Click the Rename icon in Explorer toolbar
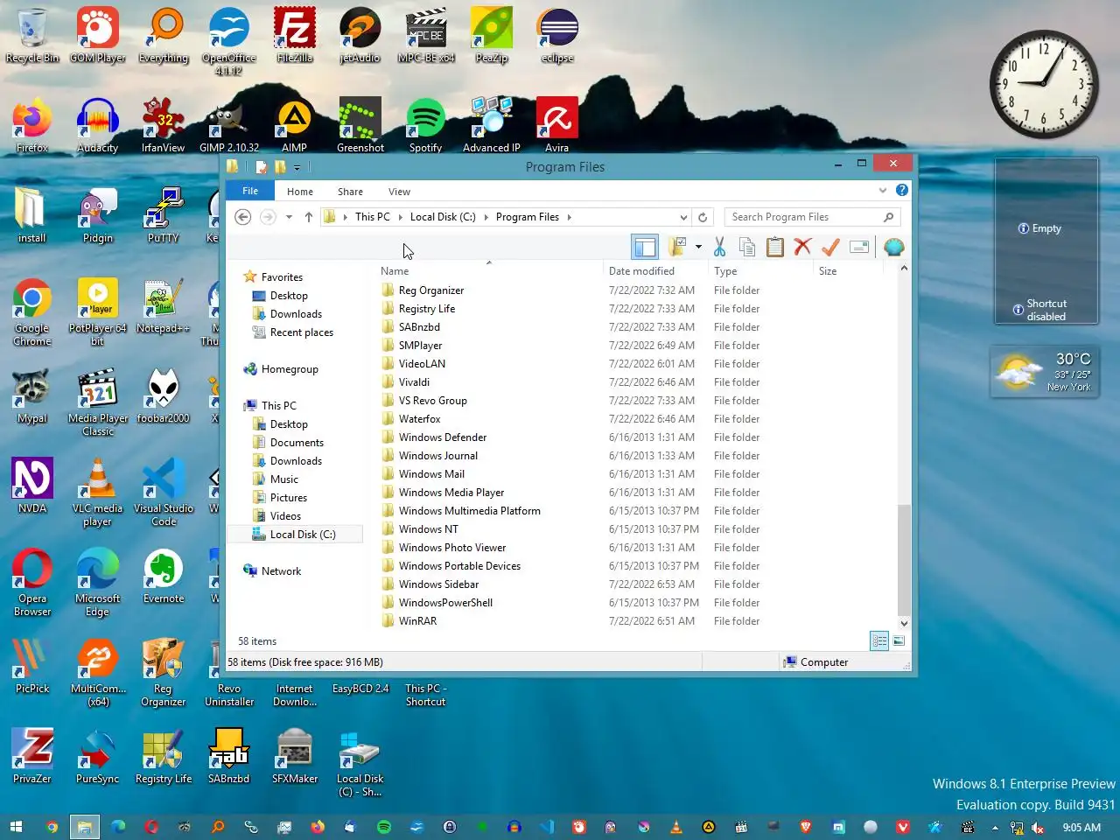This screenshot has height=840, width=1120. (x=859, y=247)
